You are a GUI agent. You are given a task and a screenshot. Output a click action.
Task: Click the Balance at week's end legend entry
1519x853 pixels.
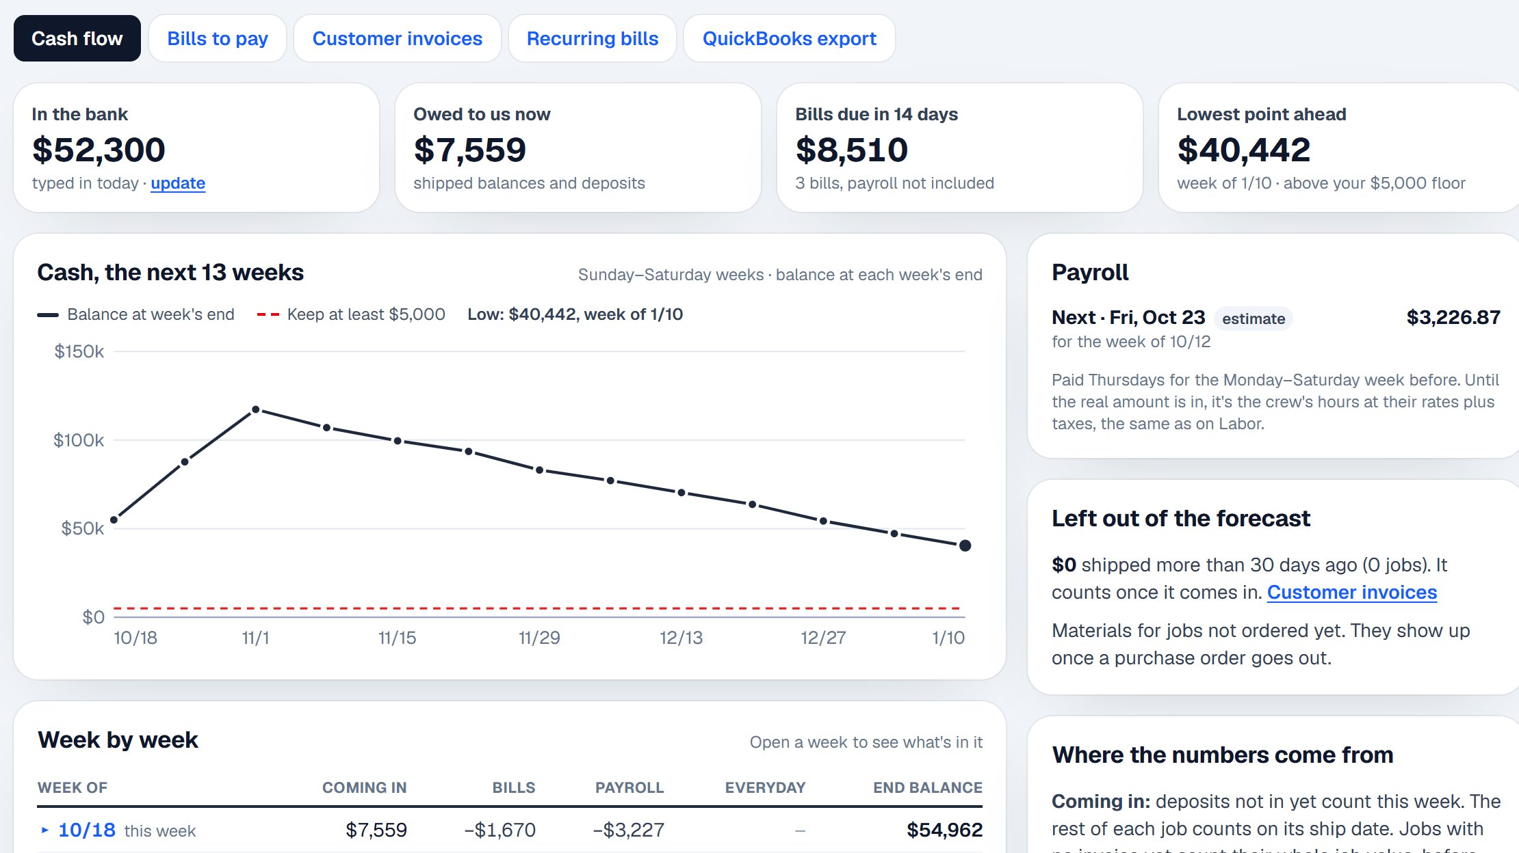pos(135,314)
